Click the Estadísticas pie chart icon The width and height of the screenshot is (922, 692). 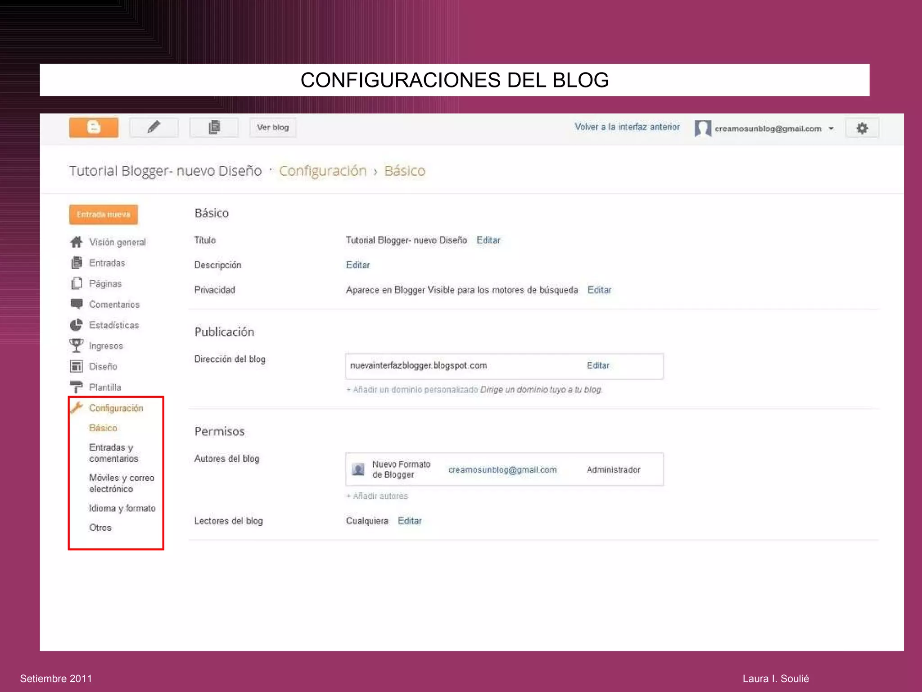(77, 325)
